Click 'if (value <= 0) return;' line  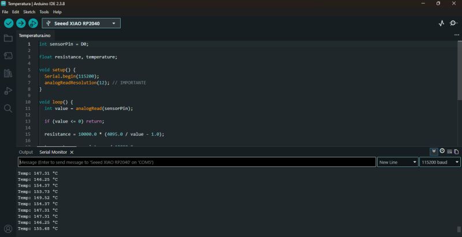coord(74,121)
